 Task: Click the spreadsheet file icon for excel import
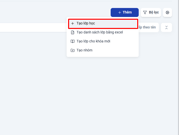coord(73,32)
